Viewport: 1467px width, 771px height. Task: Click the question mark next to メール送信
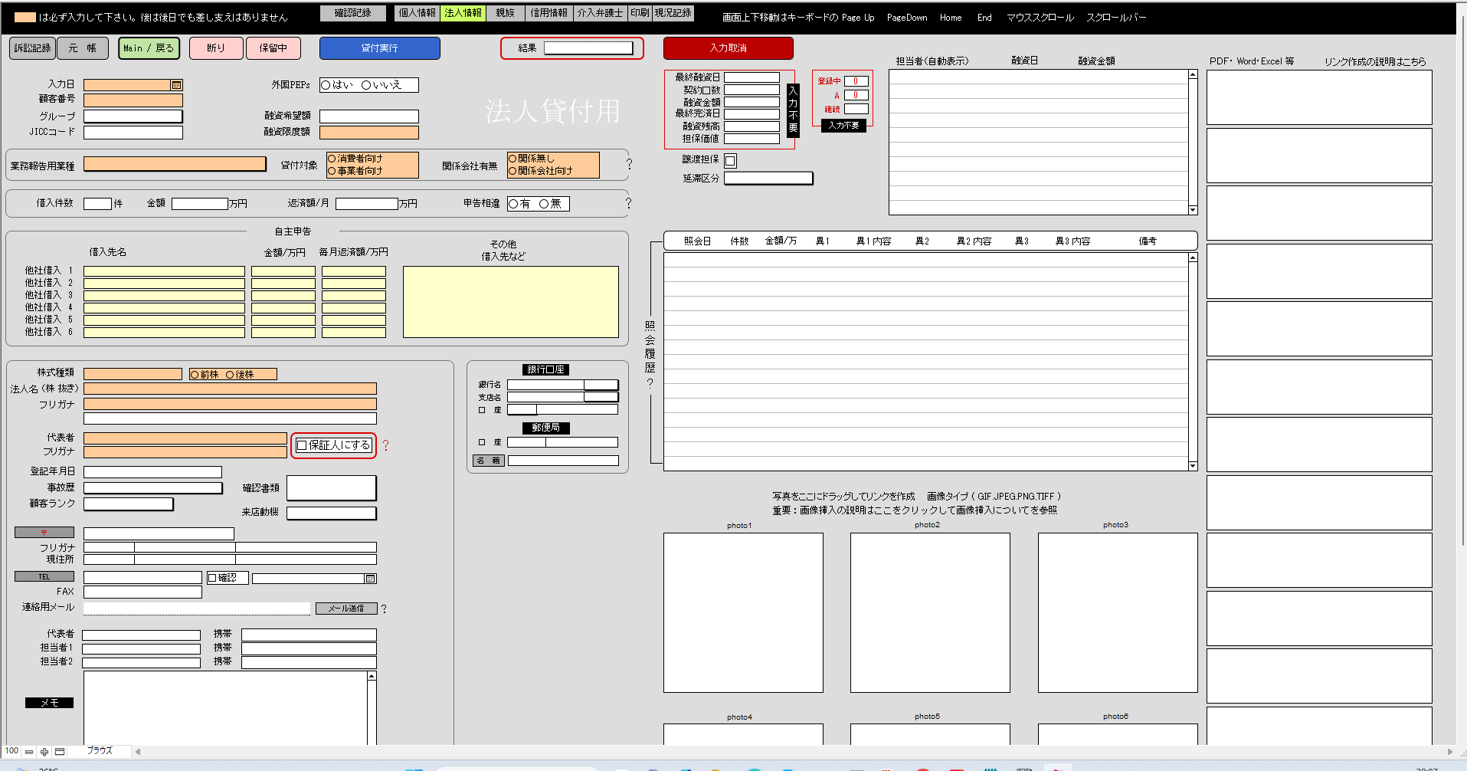(x=384, y=609)
